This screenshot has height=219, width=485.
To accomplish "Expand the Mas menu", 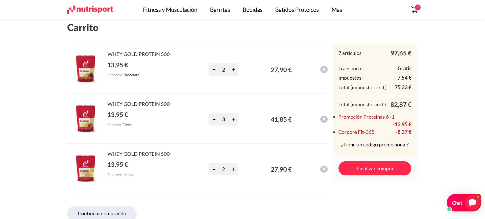I will [337, 10].
